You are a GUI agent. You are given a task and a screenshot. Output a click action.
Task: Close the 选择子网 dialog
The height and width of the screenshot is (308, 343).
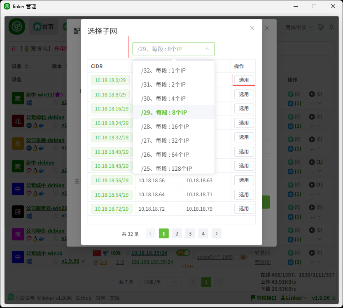252,28
